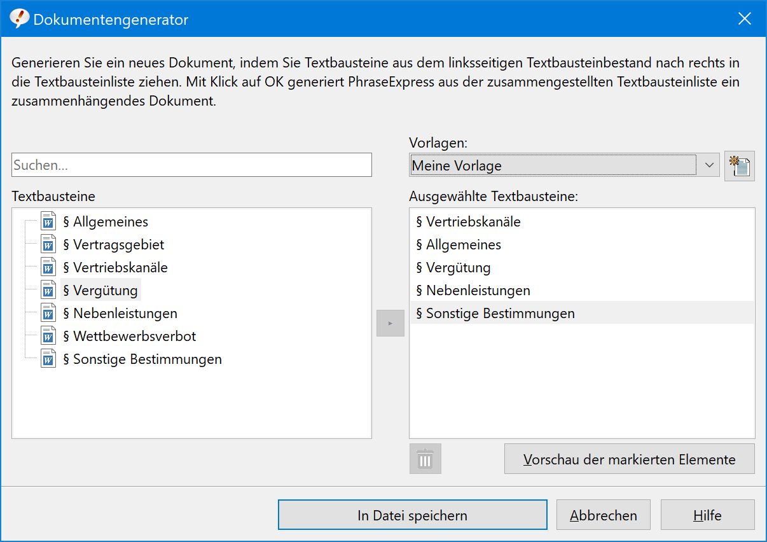
Task: Select § Vertriebskanäle in Textbausteine tree
Action: click(116, 267)
